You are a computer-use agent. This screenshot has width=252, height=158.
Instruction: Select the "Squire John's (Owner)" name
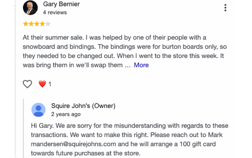tap(83, 106)
